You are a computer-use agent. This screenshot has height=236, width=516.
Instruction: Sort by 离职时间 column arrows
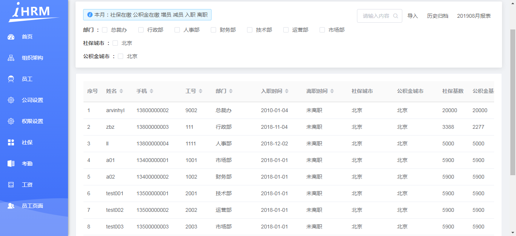pyautogui.click(x=332, y=91)
